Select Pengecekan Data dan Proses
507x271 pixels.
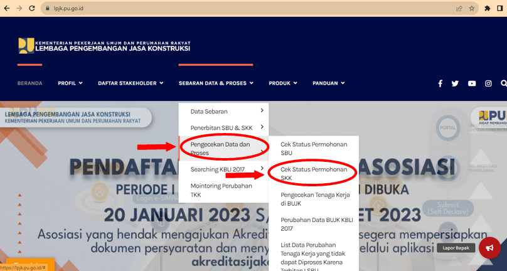[x=223, y=149]
